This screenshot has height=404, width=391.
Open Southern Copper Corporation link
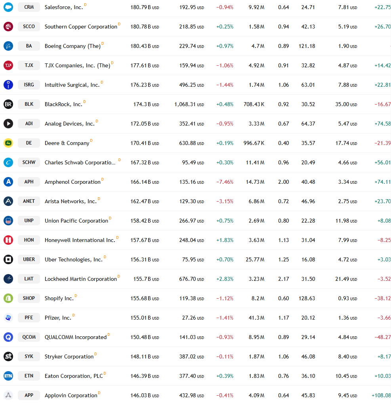tap(81, 27)
